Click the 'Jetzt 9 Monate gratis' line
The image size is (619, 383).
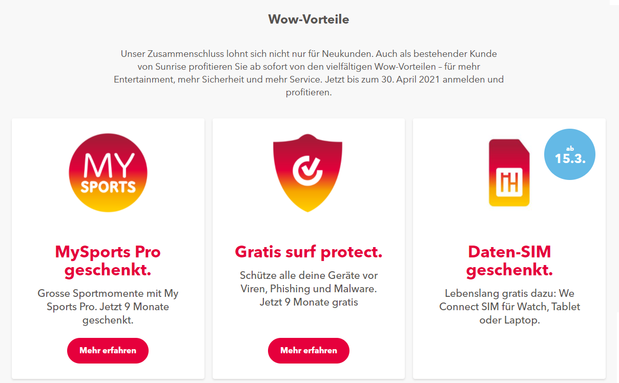(x=308, y=302)
